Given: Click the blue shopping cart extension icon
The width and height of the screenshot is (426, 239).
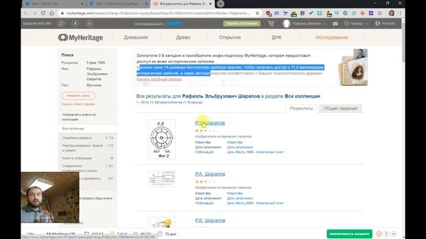Looking at the screenshot, I should pyautogui.click(x=285, y=13).
